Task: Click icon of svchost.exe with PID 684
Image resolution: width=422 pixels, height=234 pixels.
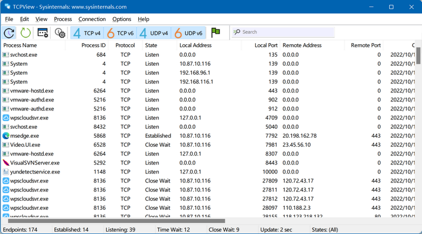Action: (6, 55)
